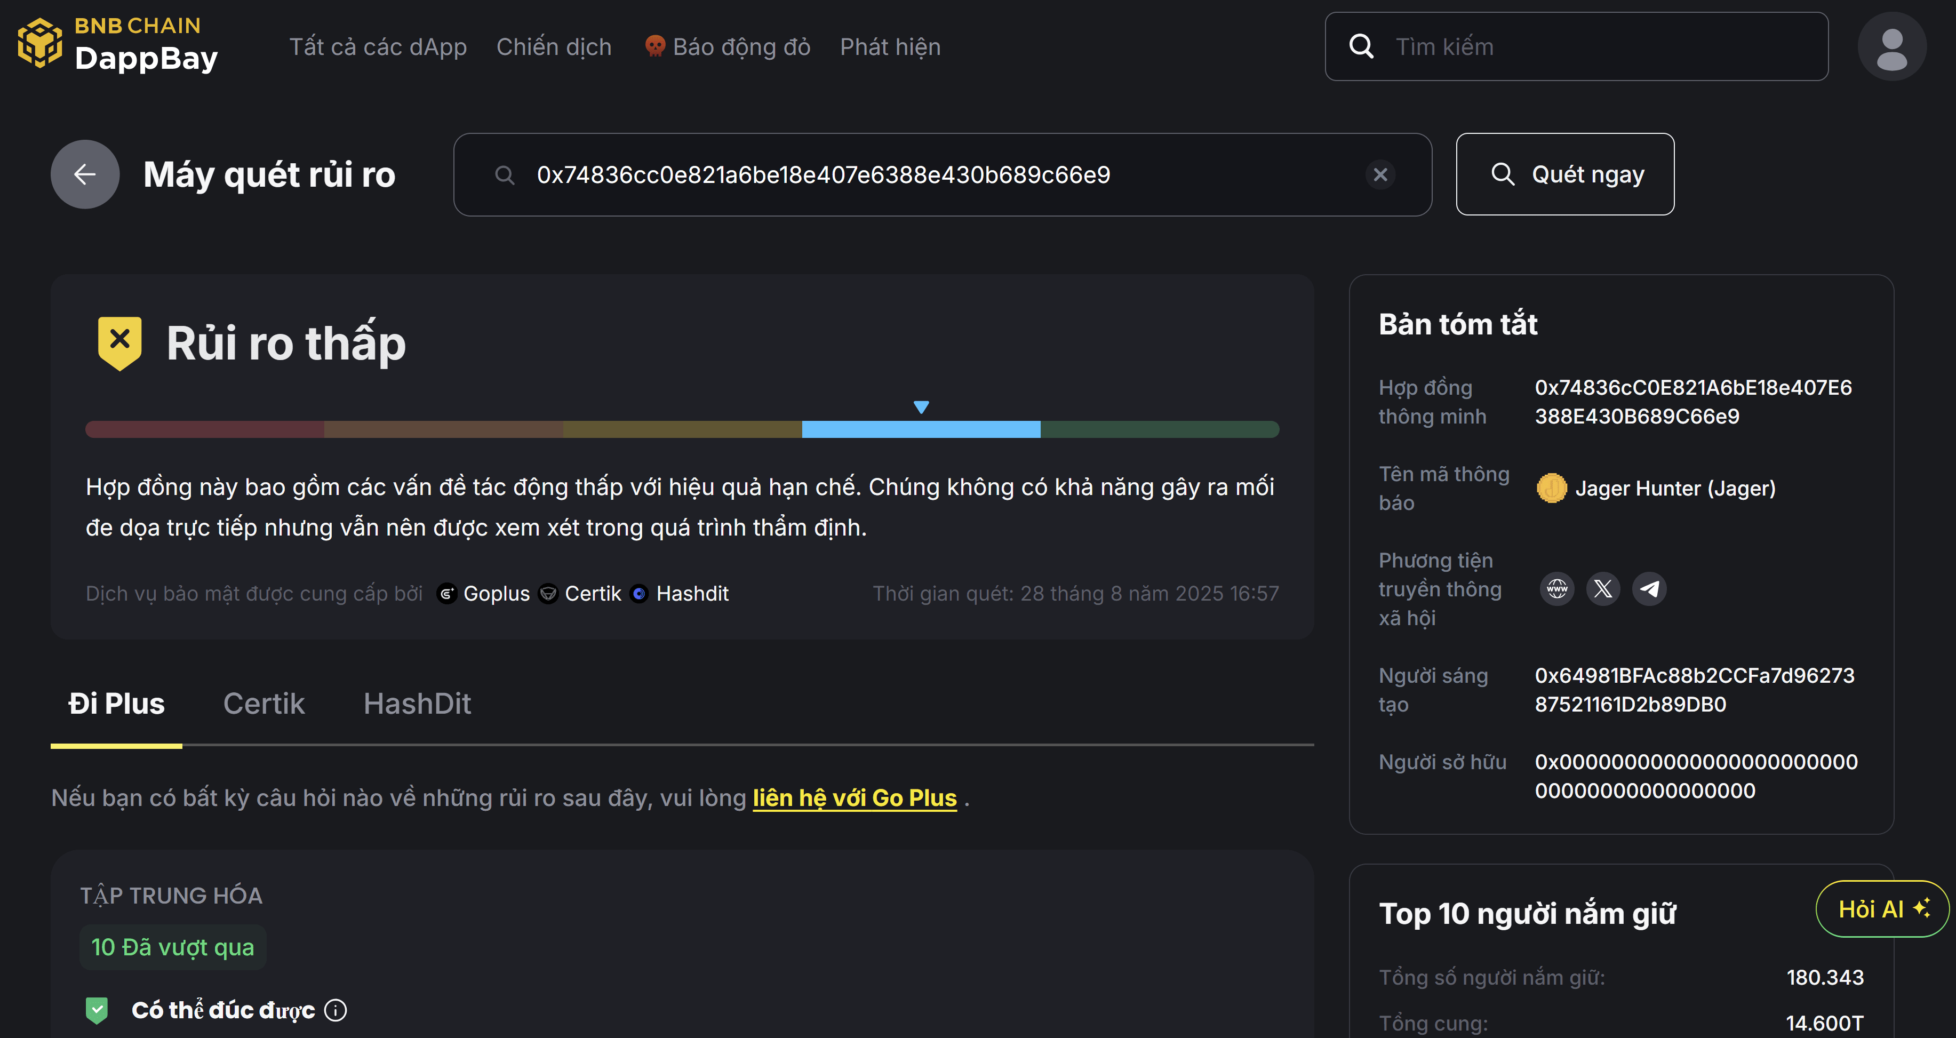Clear the contract address with the X icon

point(1380,174)
